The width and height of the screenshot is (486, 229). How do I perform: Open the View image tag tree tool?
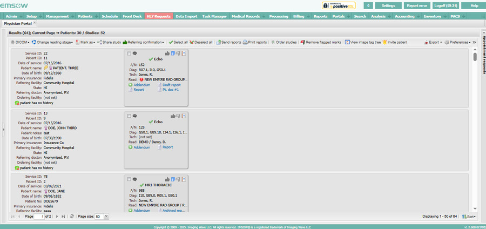click(x=348, y=42)
